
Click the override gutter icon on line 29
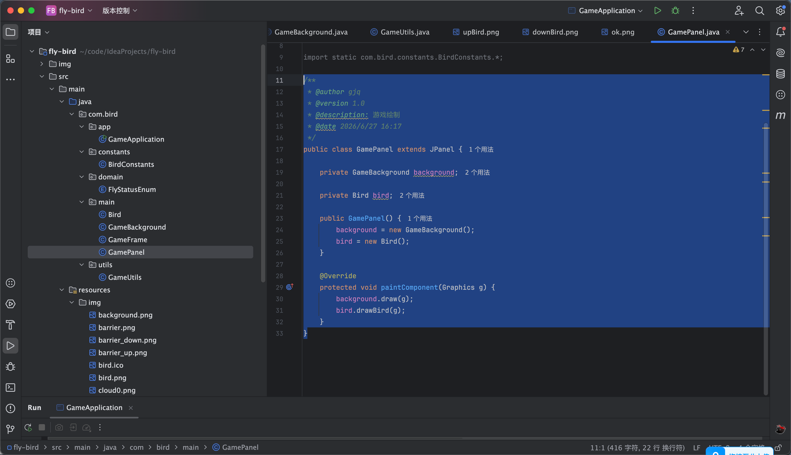pyautogui.click(x=290, y=287)
